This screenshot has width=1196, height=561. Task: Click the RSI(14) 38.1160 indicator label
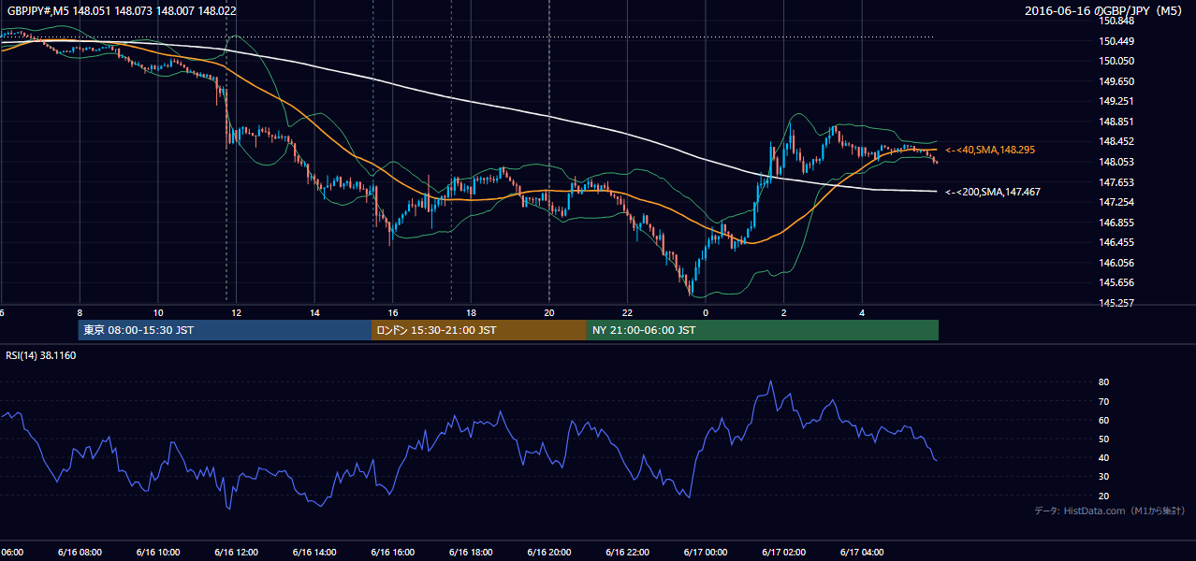click(41, 355)
